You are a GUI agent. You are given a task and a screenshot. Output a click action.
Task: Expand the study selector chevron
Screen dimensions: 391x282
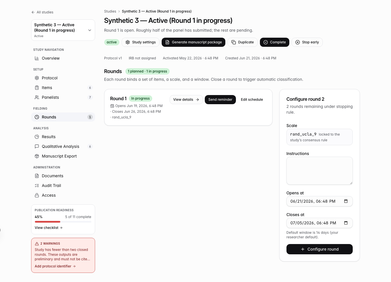tap(90, 30)
